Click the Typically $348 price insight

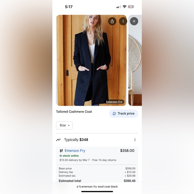pos(76,140)
